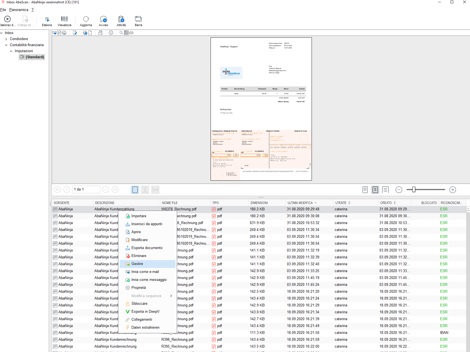Choose Proprietà from the context menu
This screenshot has width=470, height=352.
pyautogui.click(x=148, y=288)
